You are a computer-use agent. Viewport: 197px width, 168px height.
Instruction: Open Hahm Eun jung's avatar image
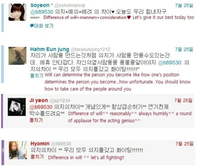[18, 56]
